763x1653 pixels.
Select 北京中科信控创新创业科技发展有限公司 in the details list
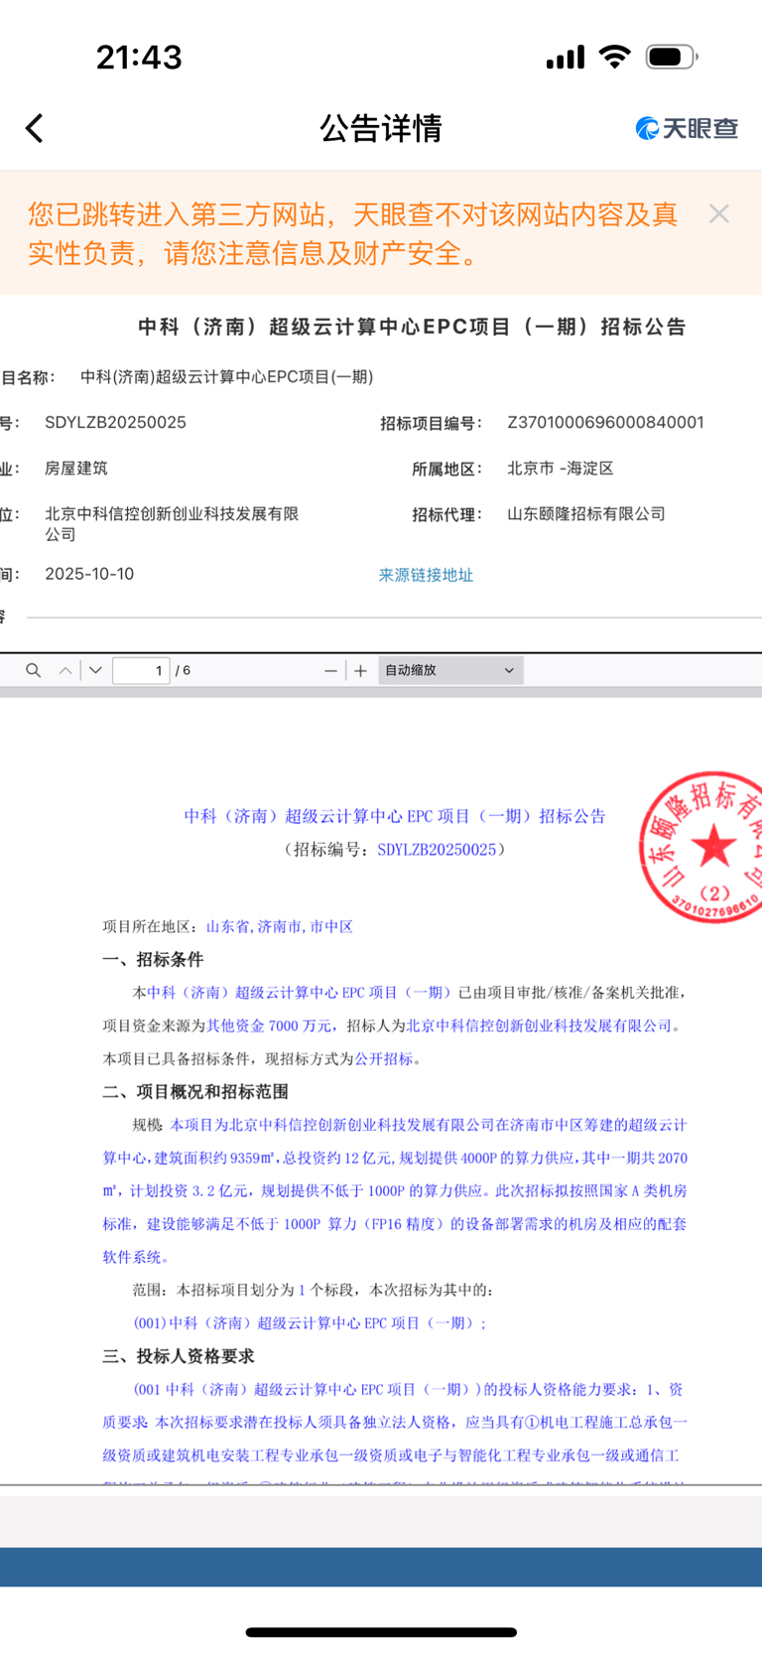[x=172, y=523]
